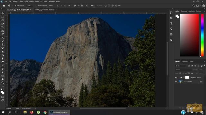This screenshot has height=115, width=206.
Task: Select the Clone Stamp tool
Action: coord(3,44)
